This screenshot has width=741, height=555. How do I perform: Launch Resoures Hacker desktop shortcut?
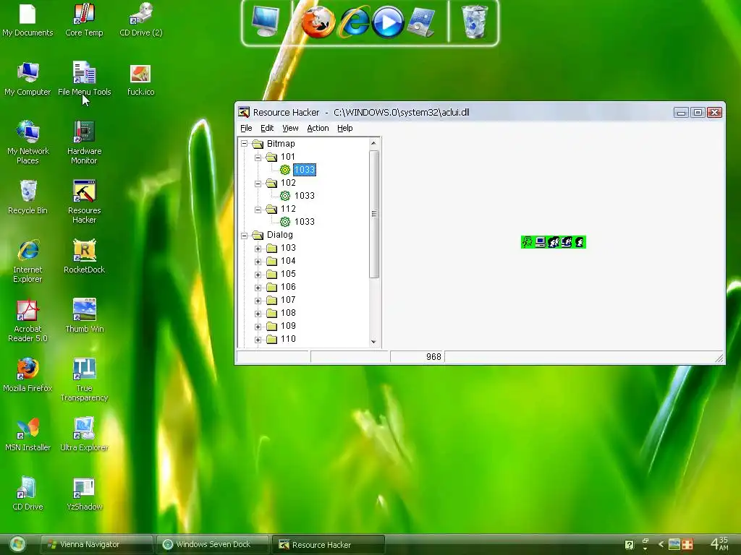(x=84, y=202)
